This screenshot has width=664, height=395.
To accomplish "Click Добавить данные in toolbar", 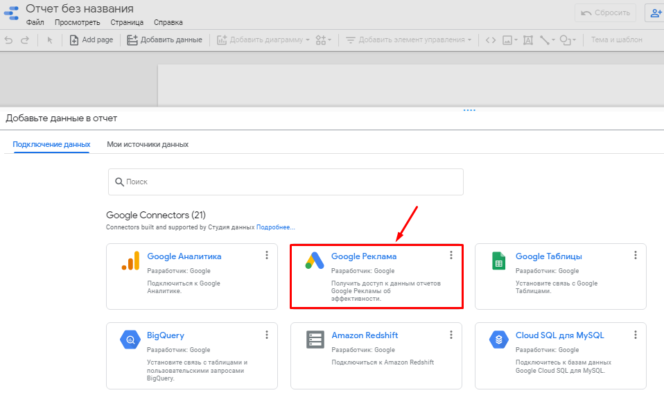I will [165, 39].
